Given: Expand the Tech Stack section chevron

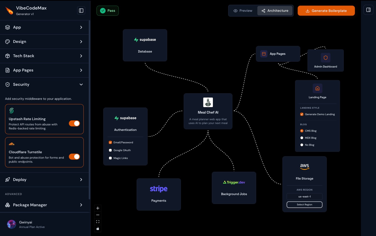Looking at the screenshot, I should (x=81, y=56).
